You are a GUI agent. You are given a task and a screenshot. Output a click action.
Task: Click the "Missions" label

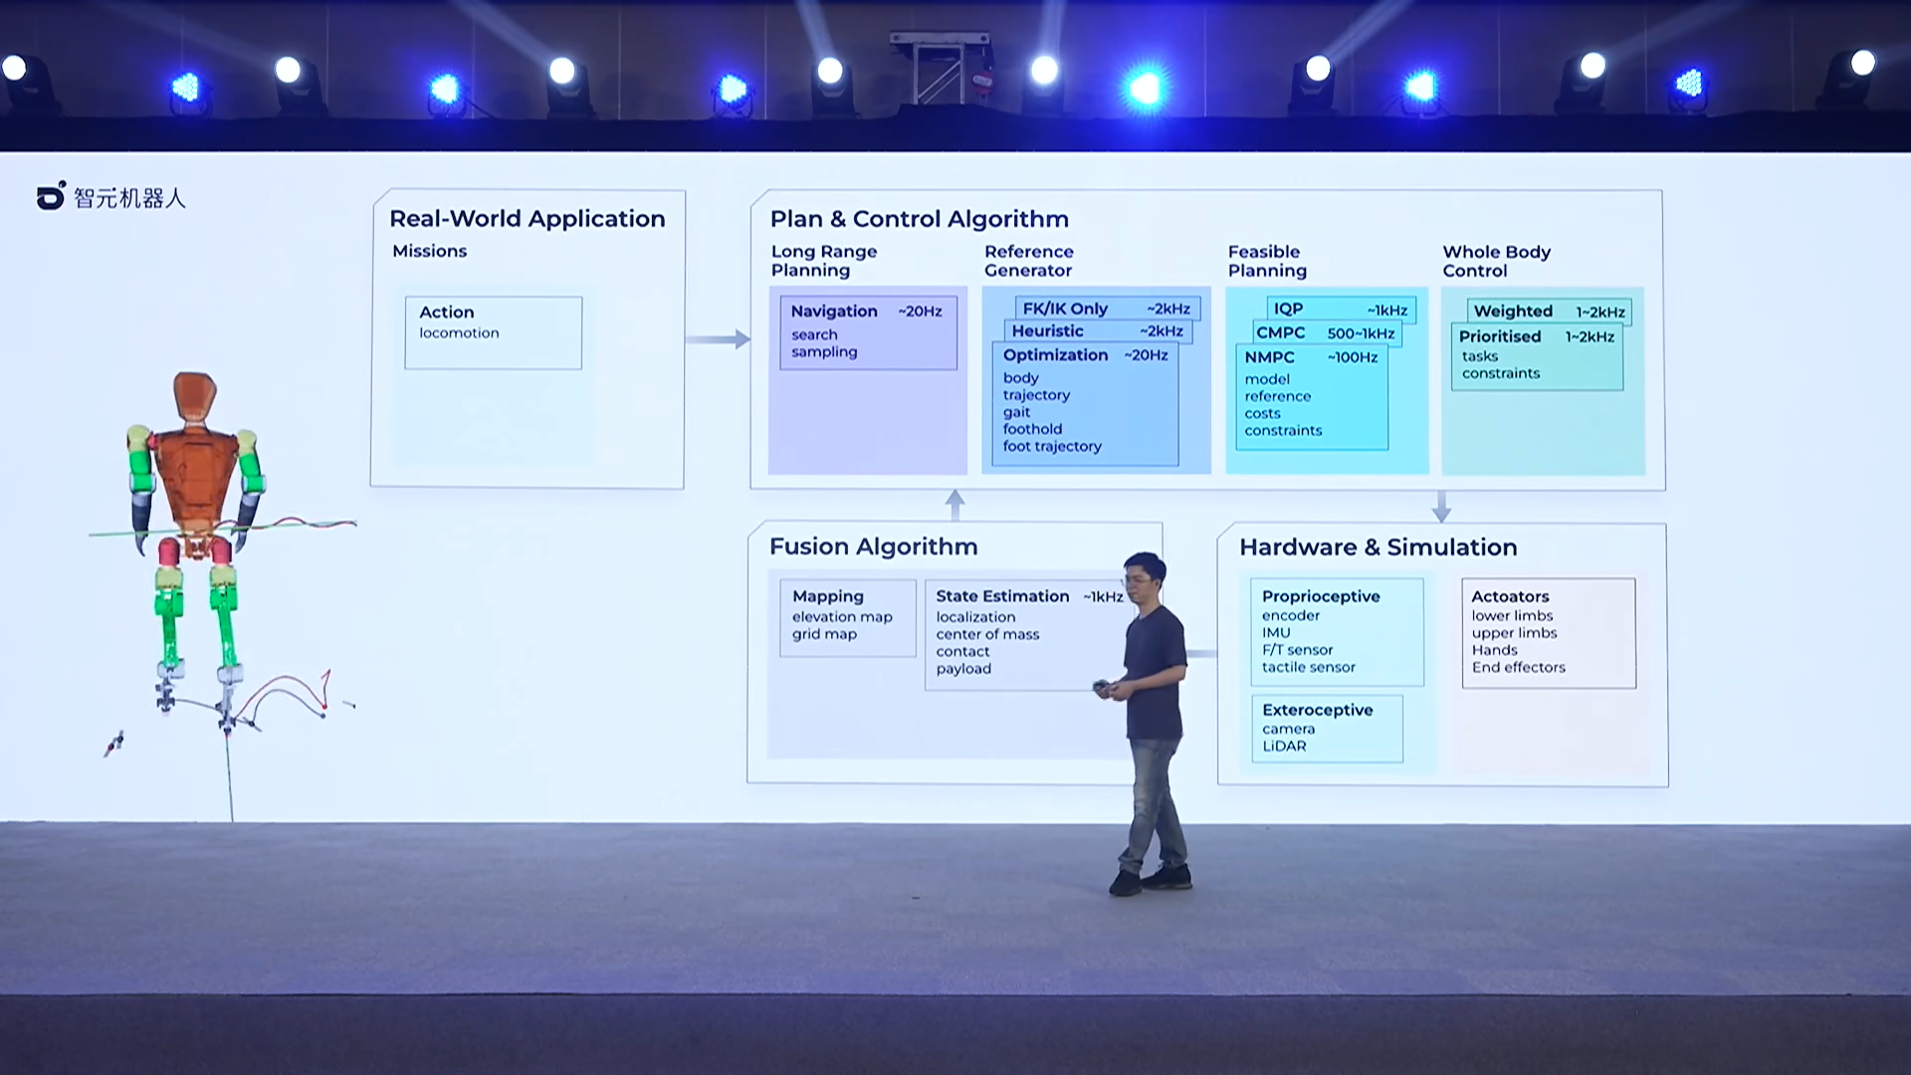429,251
